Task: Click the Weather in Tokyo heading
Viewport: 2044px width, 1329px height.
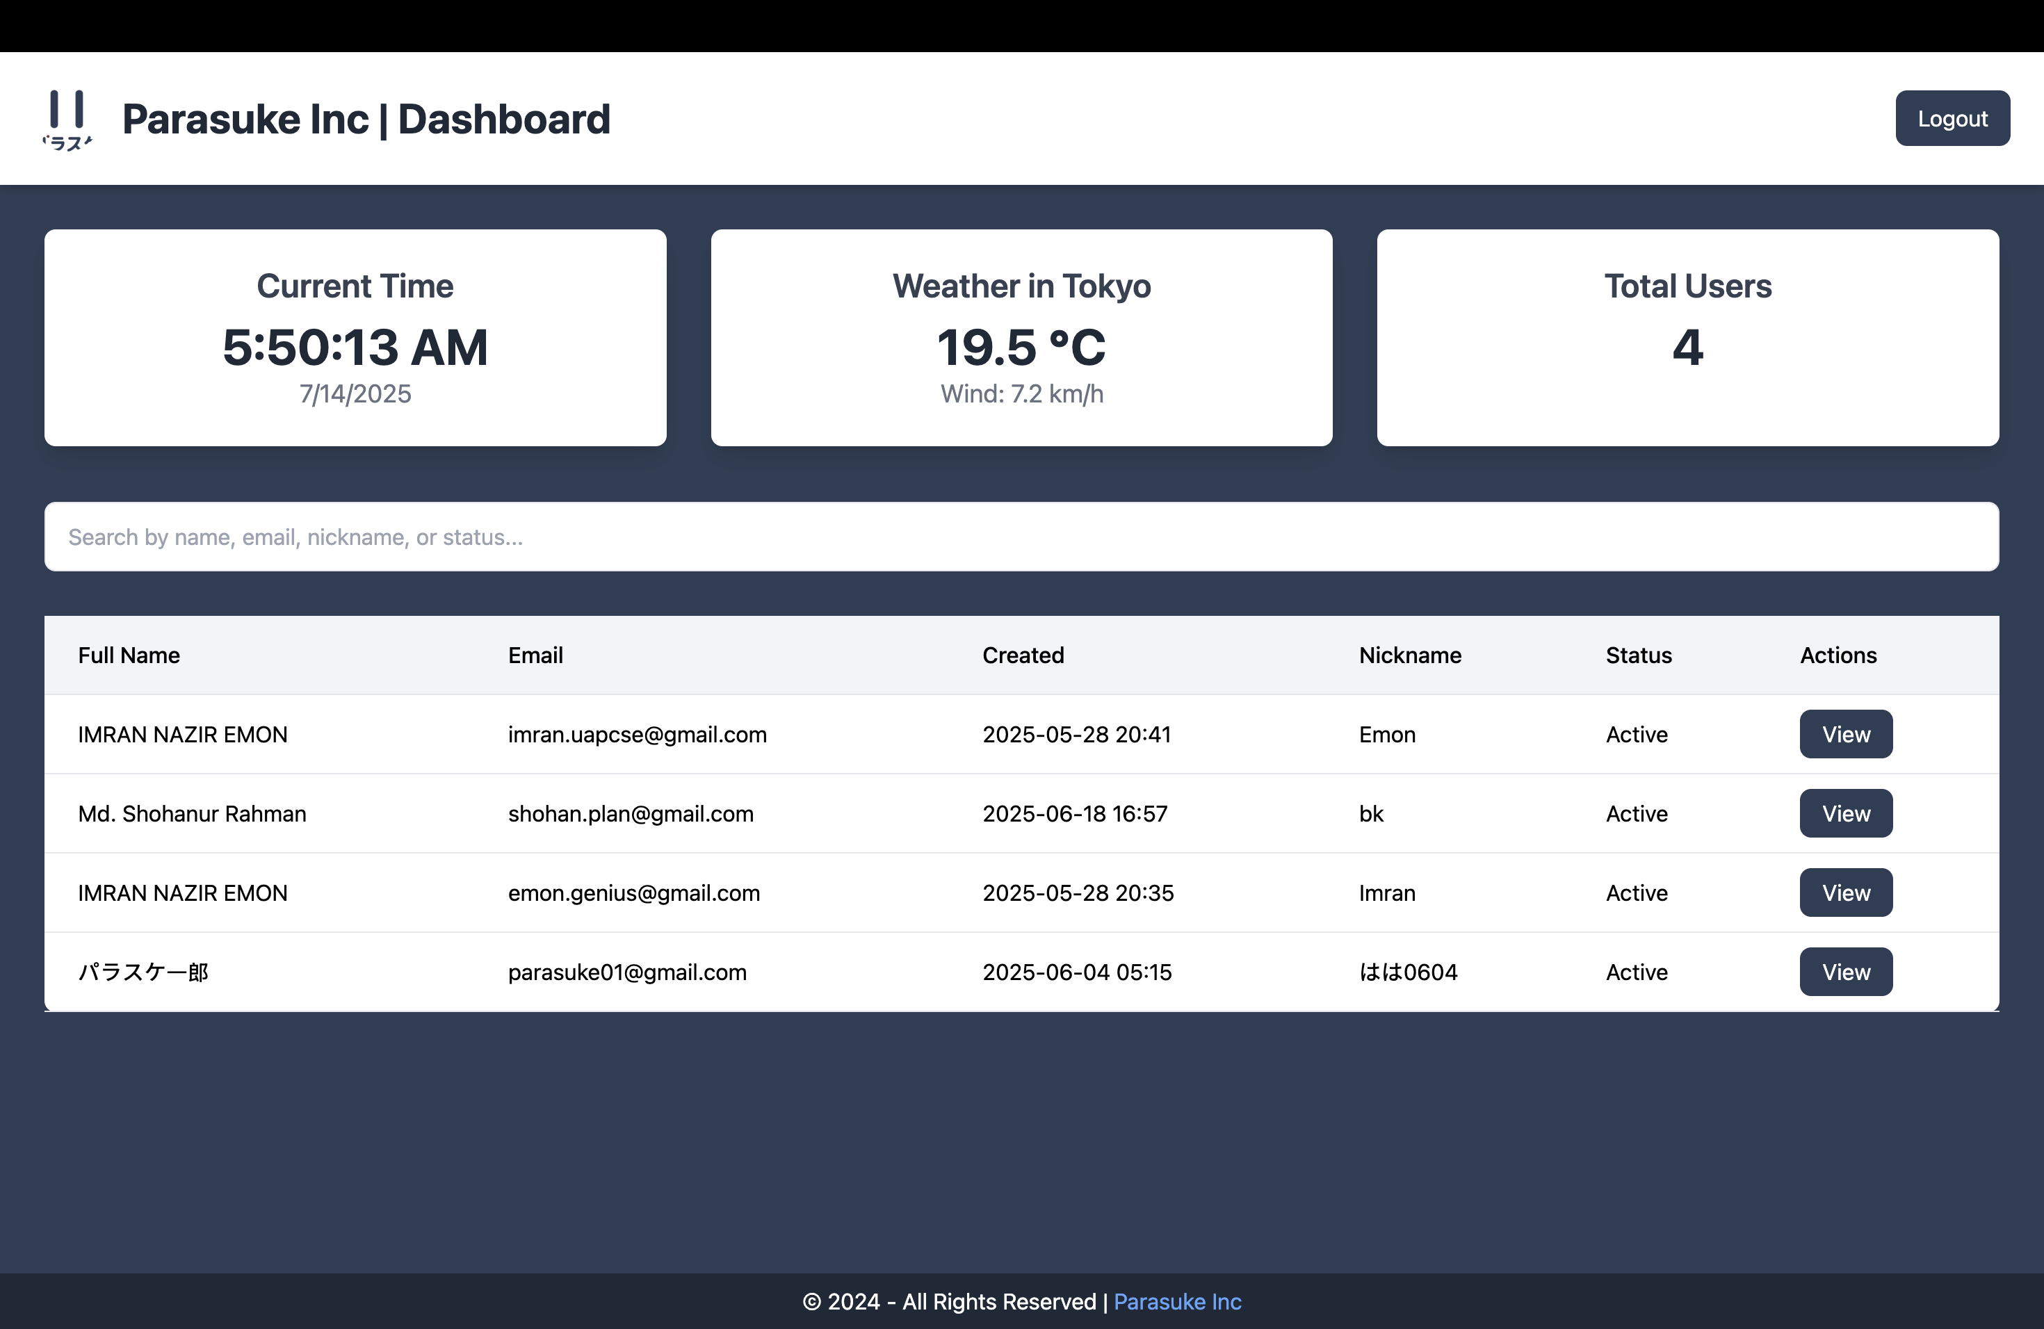Action: [x=1021, y=286]
